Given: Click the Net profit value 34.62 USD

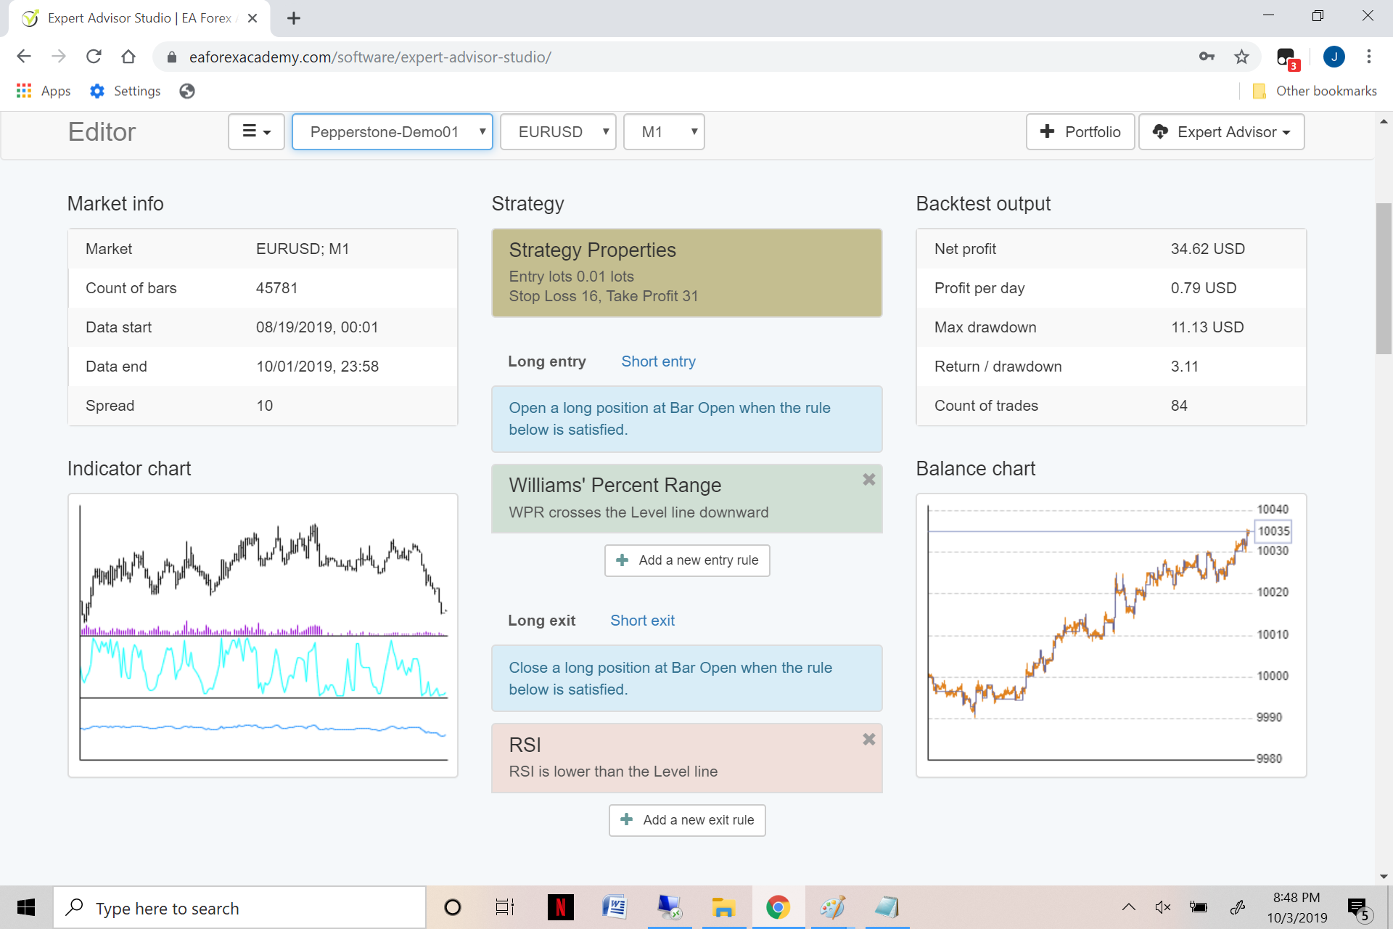Looking at the screenshot, I should click(1207, 249).
